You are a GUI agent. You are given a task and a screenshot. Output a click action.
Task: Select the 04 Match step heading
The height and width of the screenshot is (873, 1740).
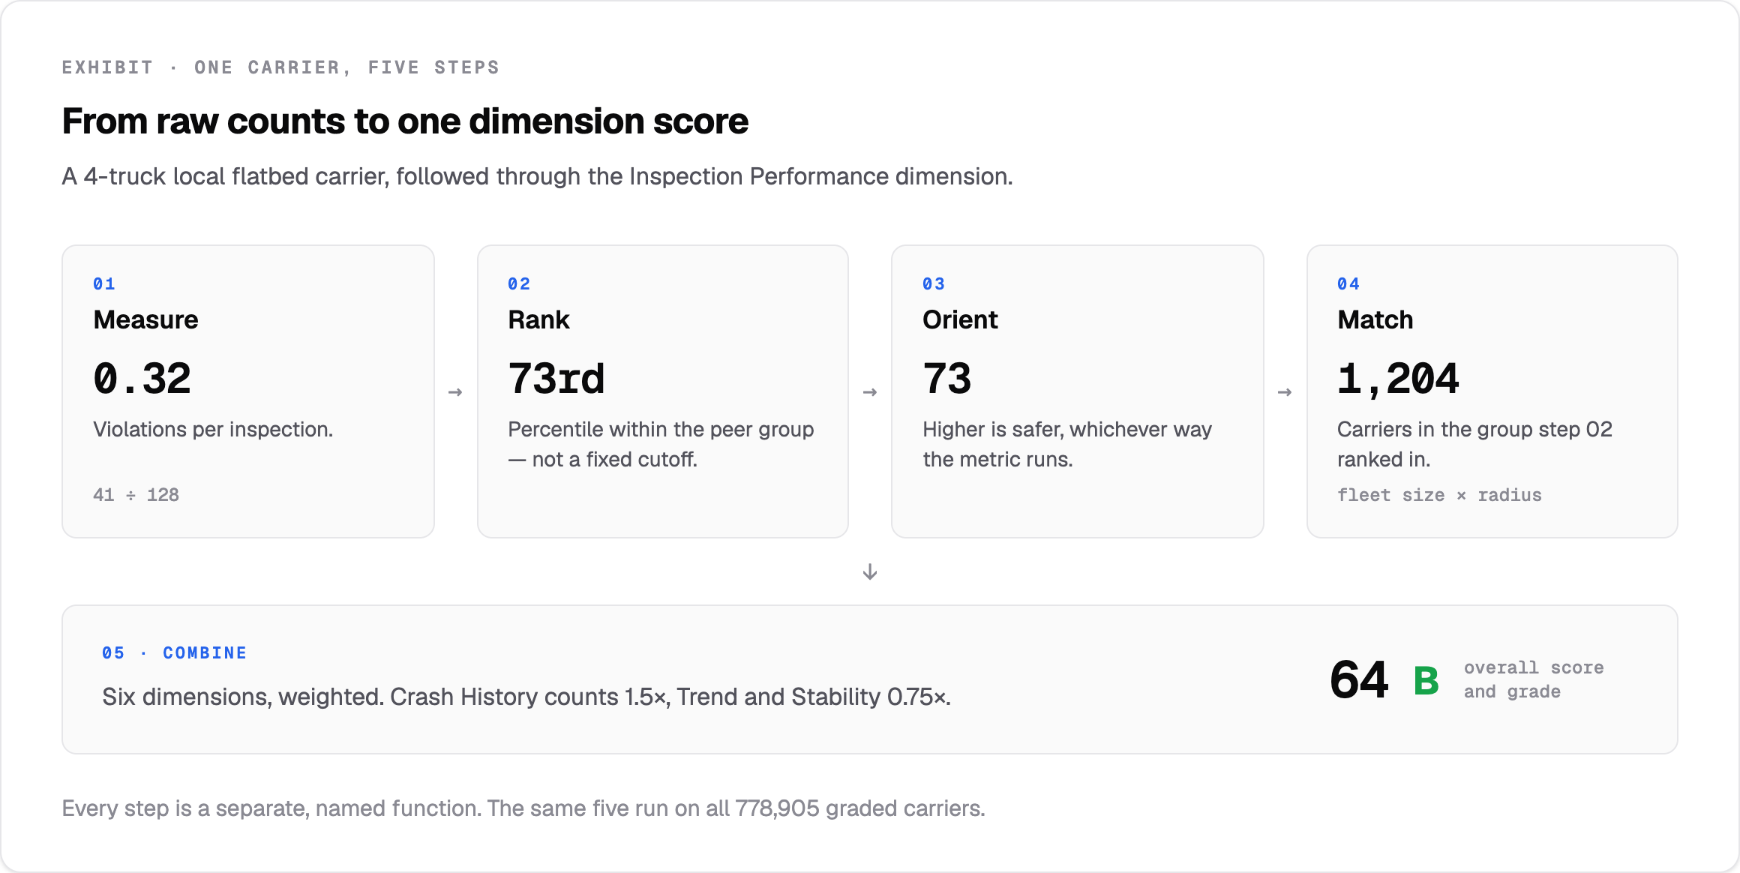click(1375, 319)
